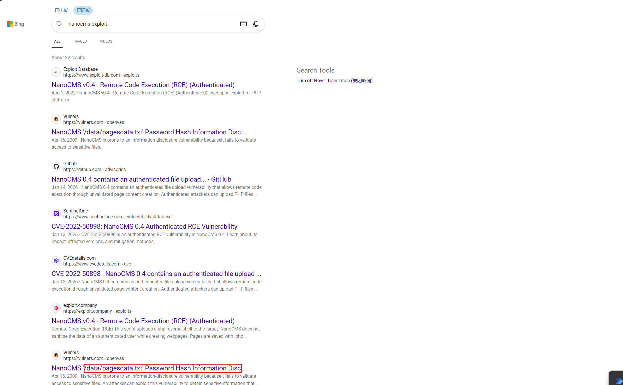The width and height of the screenshot is (623, 385).
Task: Open Exploit Database NanoCMS v0.4 RCE result
Action: [143, 85]
